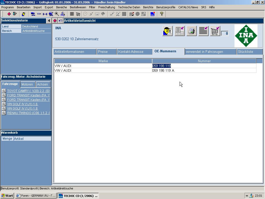Open the RENAU TWINGO vehicle link
The width and height of the screenshot is (265, 199).
(x=28, y=113)
